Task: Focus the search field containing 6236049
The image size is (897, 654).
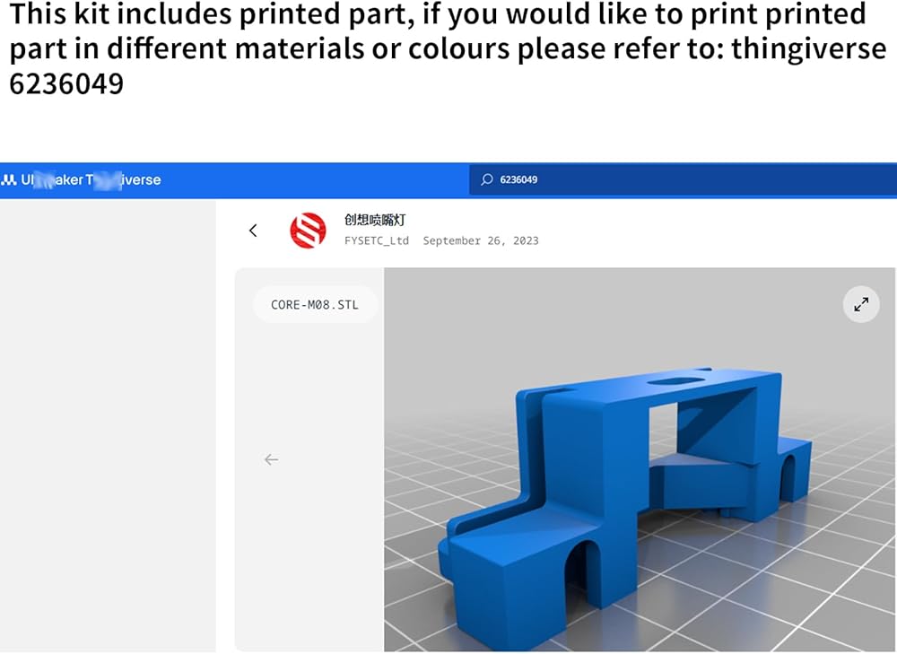Action: point(683,179)
